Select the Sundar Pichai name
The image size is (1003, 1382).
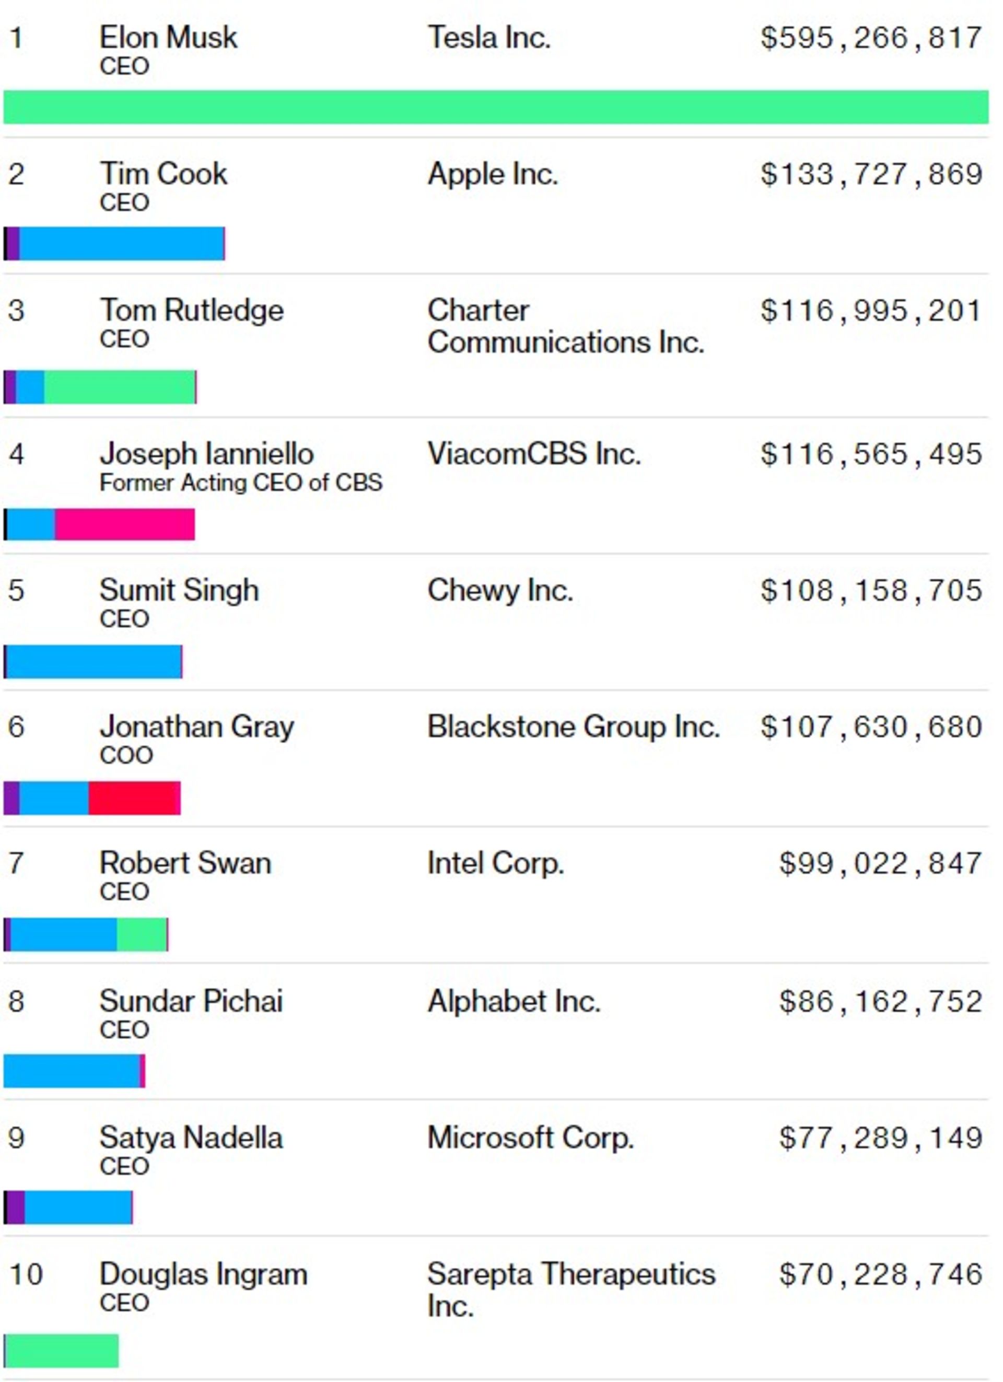click(191, 1001)
